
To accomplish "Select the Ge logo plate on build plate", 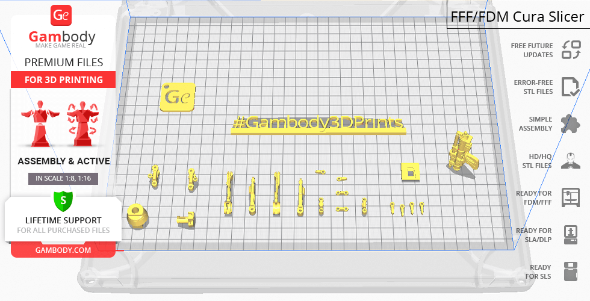I will (178, 97).
